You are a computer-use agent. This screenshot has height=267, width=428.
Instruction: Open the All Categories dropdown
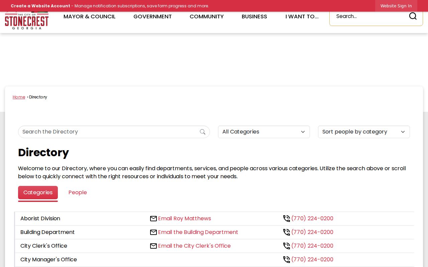264,132
